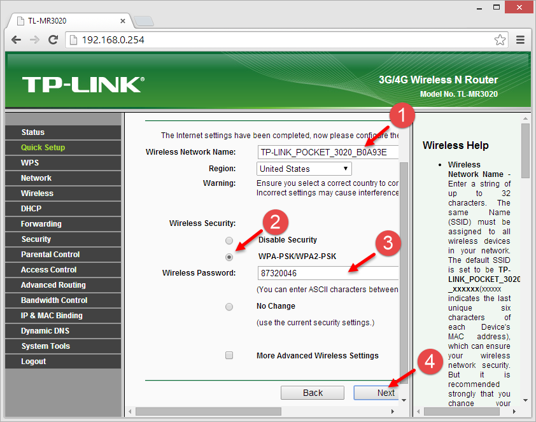The height and width of the screenshot is (422, 536).
Task: Click the main panel horizontal scrollbar thumb
Action: 209,412
